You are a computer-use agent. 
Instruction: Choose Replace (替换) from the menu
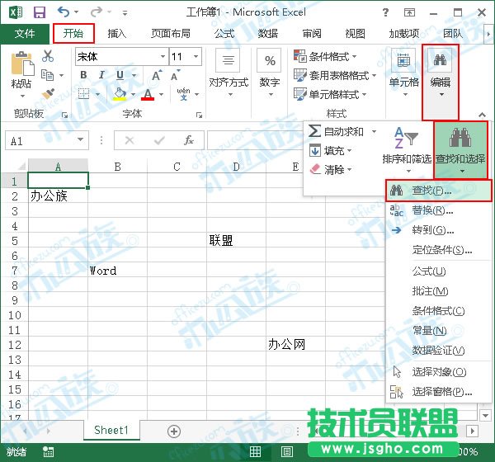(x=439, y=210)
